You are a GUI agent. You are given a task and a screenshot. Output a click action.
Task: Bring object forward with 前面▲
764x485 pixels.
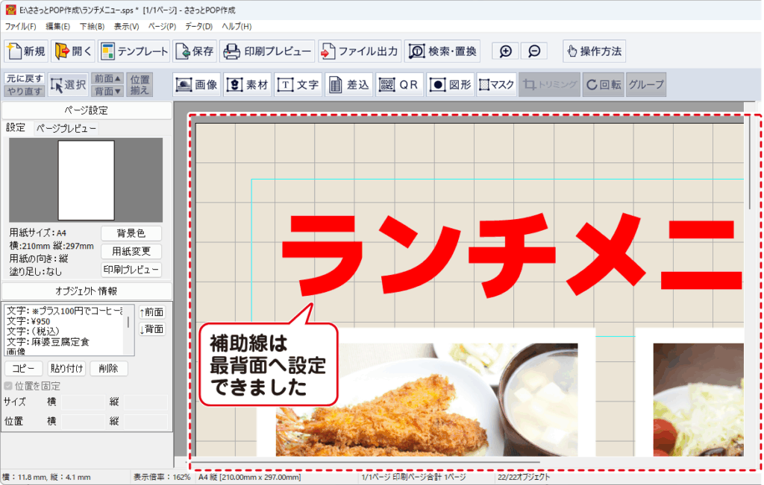coord(107,79)
